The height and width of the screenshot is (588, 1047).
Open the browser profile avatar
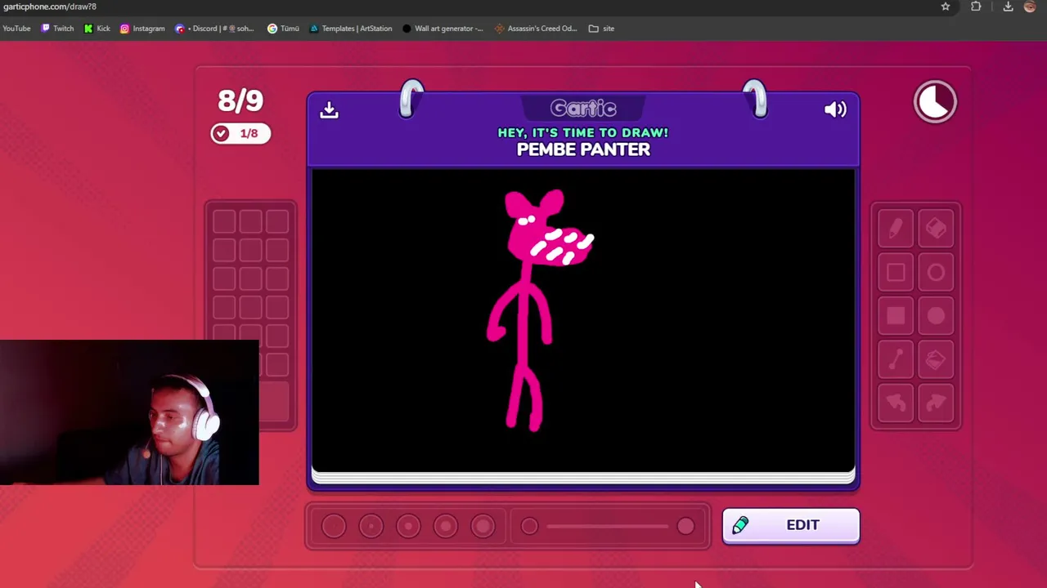[1030, 7]
